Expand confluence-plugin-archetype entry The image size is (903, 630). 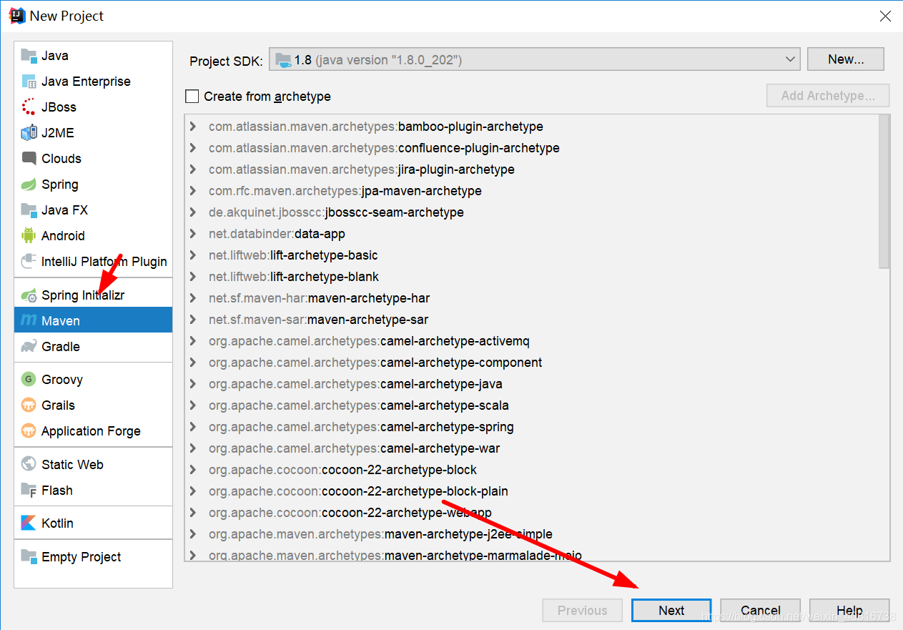[x=193, y=148]
